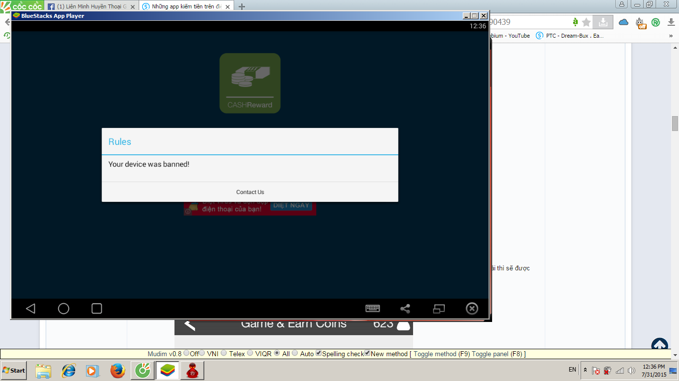The image size is (679, 381).
Task: Click the CASHReward app logo
Action: (250, 83)
